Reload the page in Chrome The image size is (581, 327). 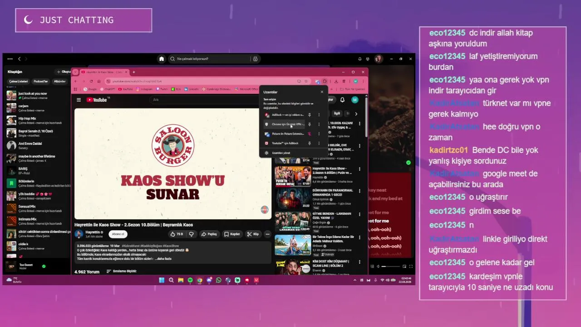coord(91,81)
